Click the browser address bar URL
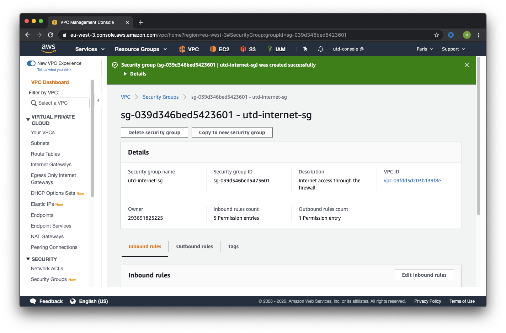 point(208,35)
